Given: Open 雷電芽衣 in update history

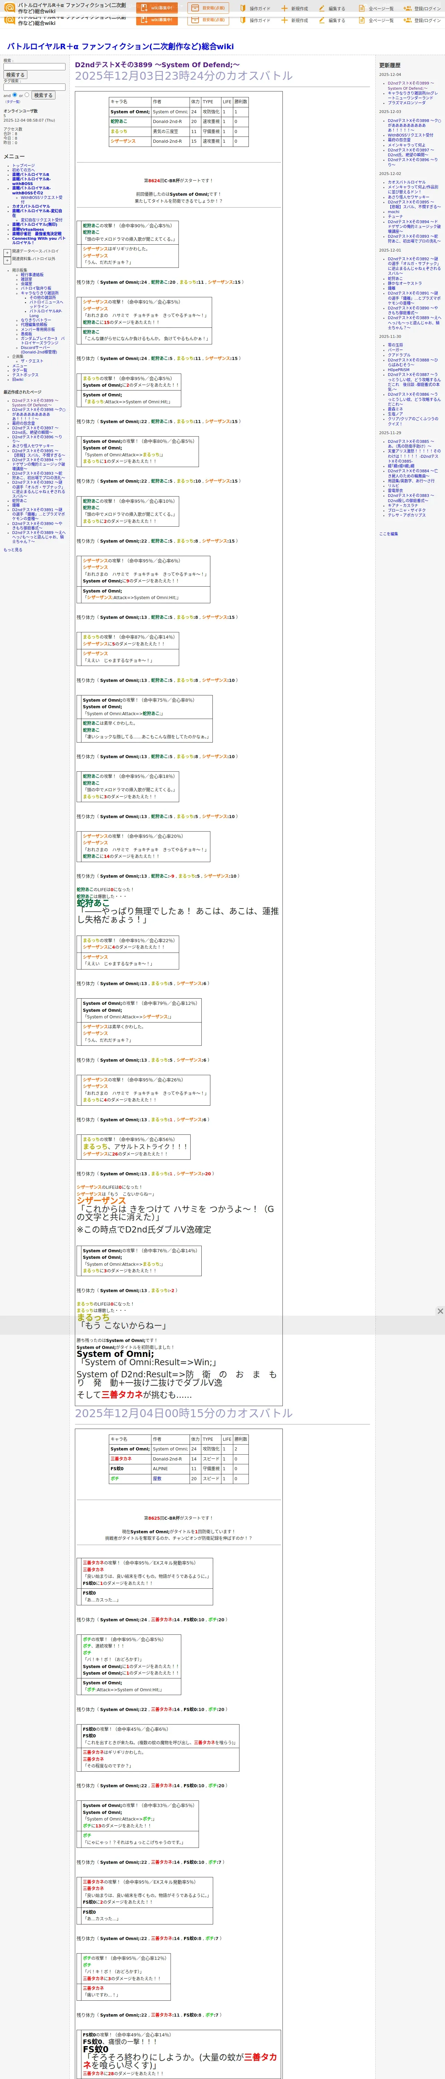Looking at the screenshot, I should tap(395, 491).
